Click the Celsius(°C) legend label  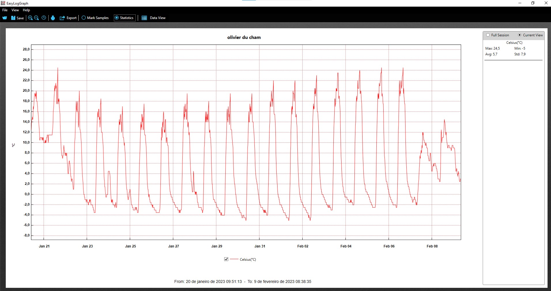(x=248, y=260)
